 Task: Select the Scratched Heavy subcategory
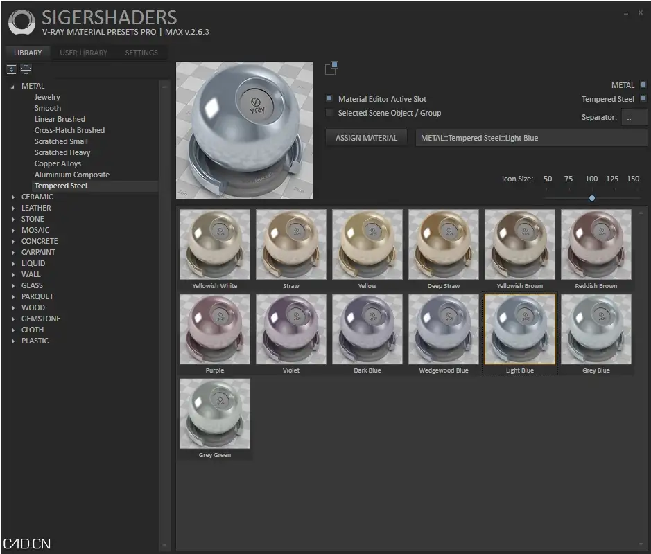62,152
